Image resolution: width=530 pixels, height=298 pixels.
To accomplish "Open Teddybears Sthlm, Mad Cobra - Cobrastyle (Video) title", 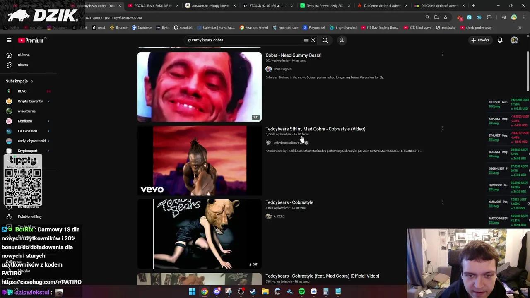I will [x=315, y=129].
